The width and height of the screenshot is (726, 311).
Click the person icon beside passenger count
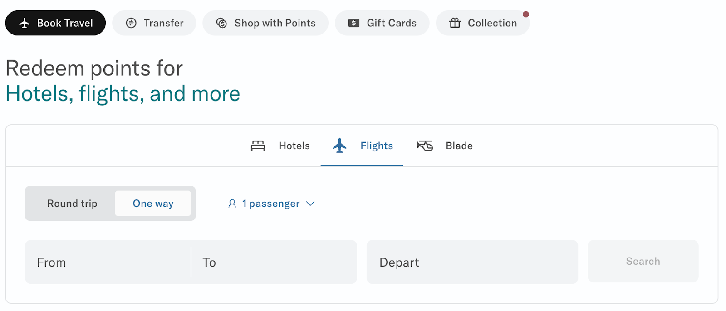(232, 204)
